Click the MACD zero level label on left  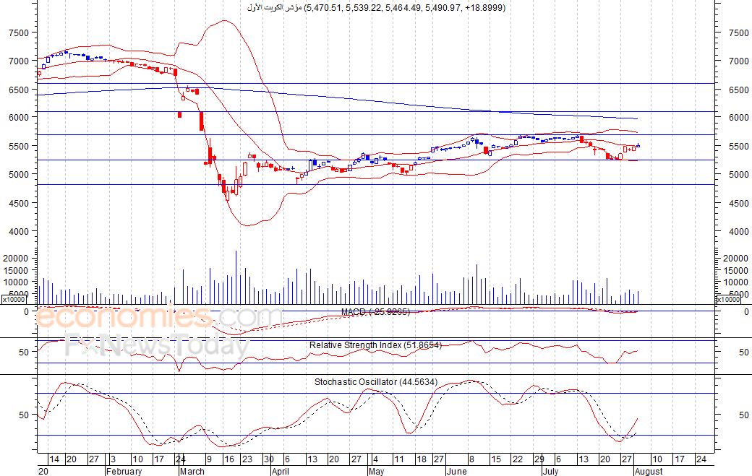[x=26, y=312]
